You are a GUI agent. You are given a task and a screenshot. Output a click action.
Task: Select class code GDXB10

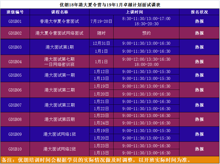click(15, 149)
